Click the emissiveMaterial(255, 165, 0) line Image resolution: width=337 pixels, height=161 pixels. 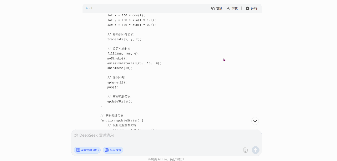pyautogui.click(x=134, y=63)
